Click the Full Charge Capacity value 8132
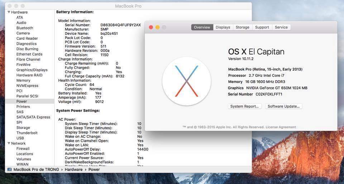Image resolution: width=344 pixels, height=184 pixels. [120, 76]
